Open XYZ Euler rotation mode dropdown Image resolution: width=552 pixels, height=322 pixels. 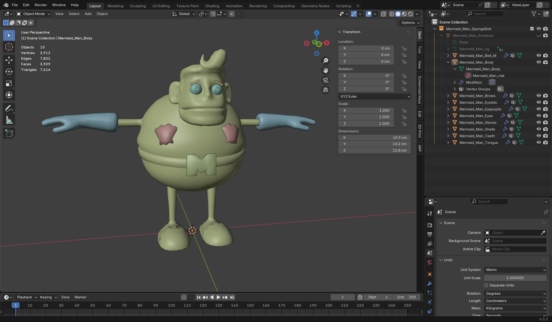tap(375, 96)
